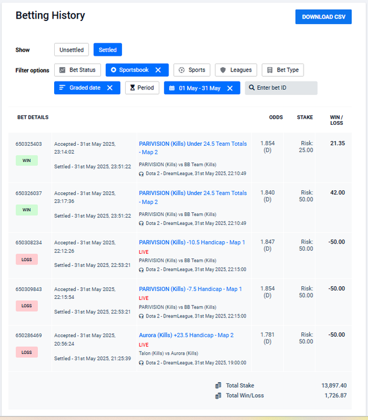Remove the Sportsbook filter with its X
The width and height of the screenshot is (368, 420).
pos(158,70)
